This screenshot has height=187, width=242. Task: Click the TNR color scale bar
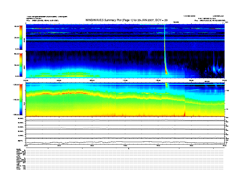[x=21, y=100]
